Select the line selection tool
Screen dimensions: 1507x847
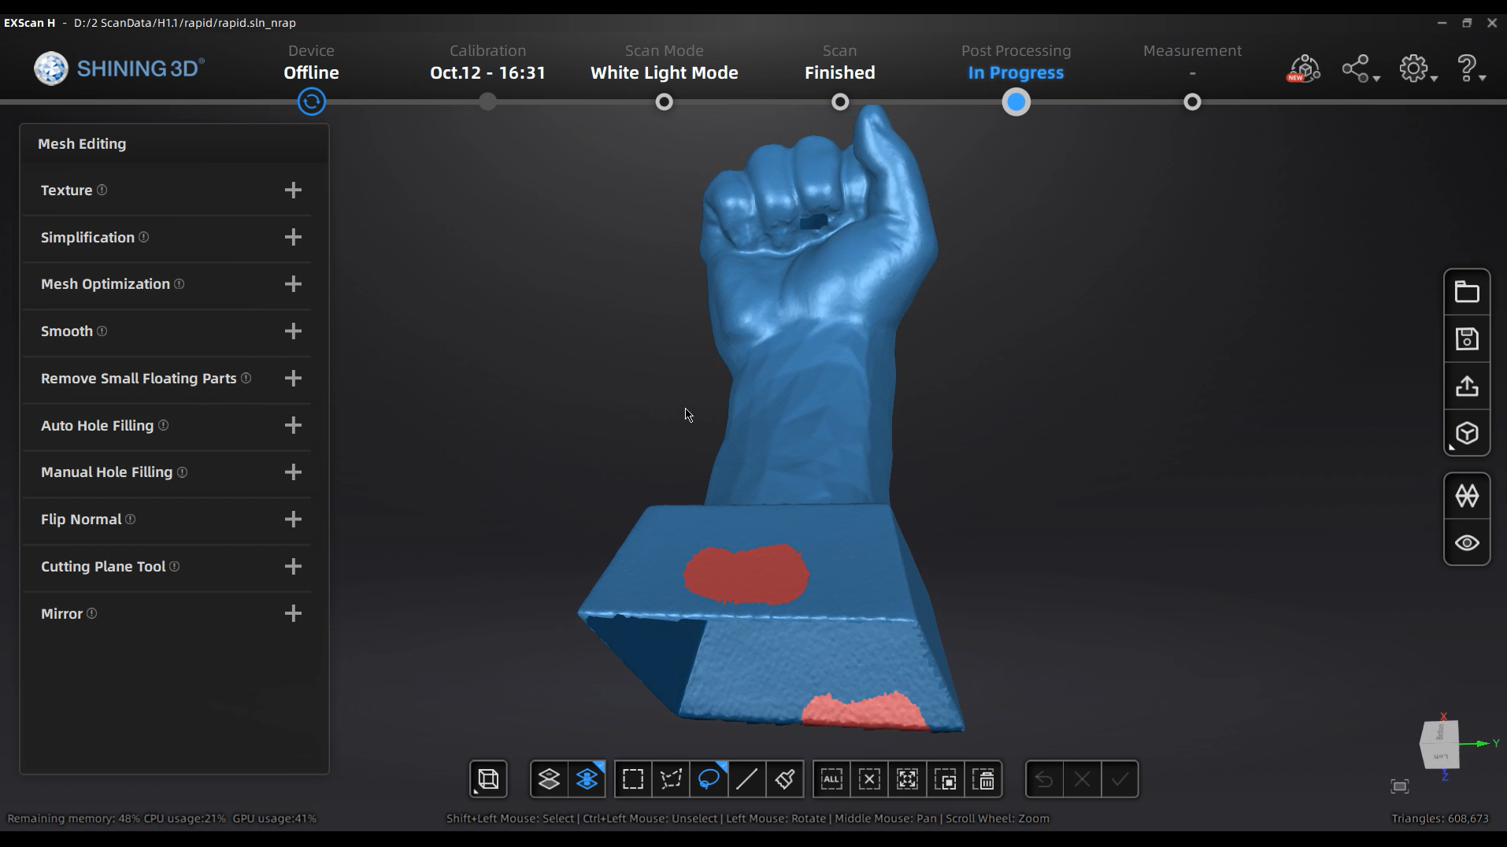tap(746, 779)
